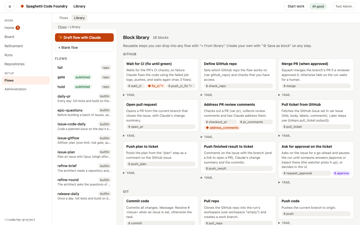Expand YAML under Merge PR block
The width and height of the screenshot is (360, 225).
tap(284, 95)
